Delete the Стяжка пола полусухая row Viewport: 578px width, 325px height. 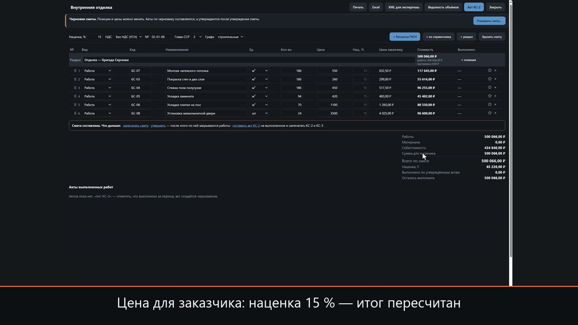click(x=495, y=88)
